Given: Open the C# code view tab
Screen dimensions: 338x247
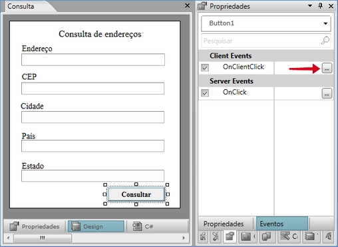Looking at the screenshot, I should [143, 226].
